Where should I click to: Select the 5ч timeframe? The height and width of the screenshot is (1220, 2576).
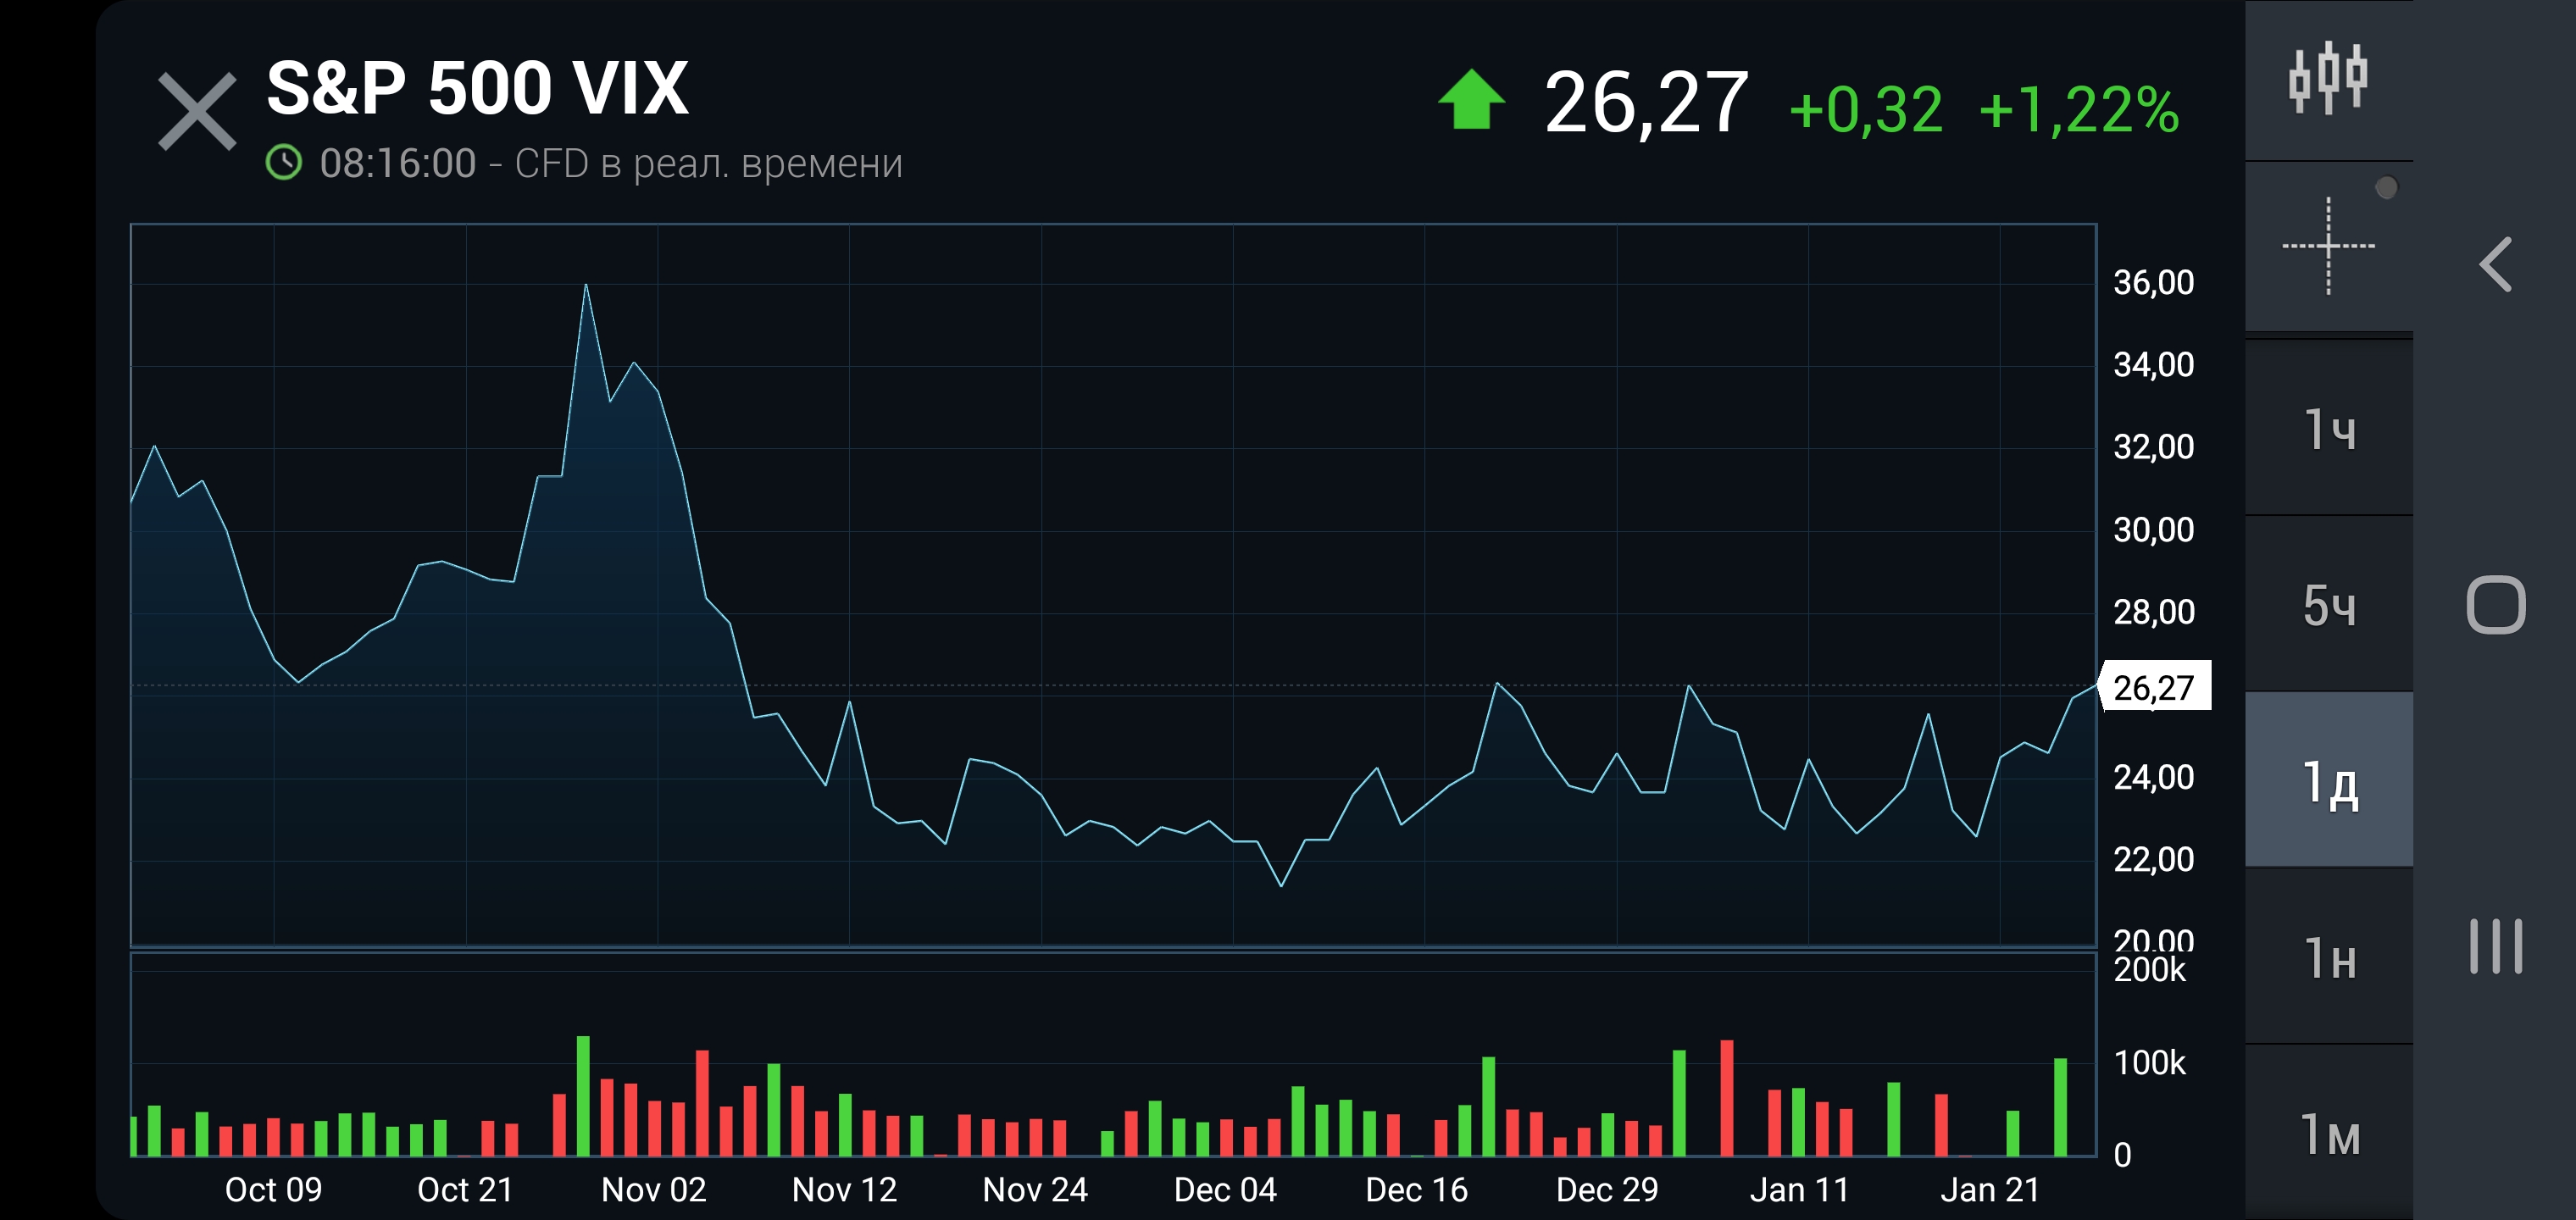tap(2328, 606)
